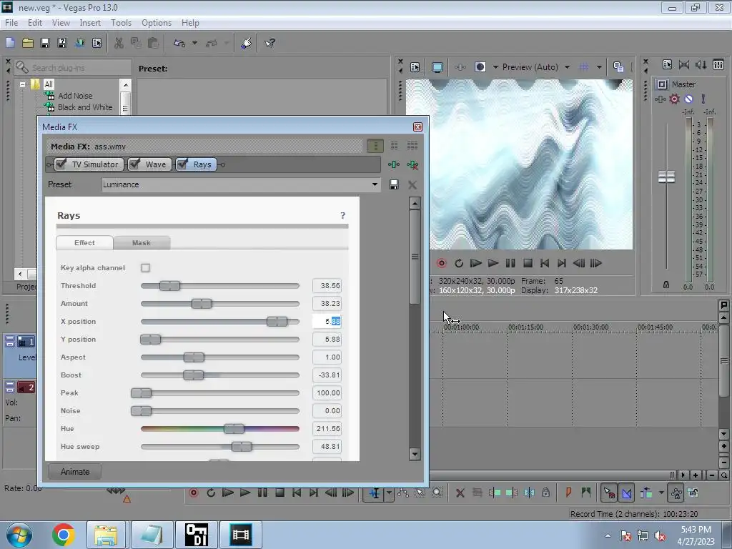This screenshot has width=732, height=549.
Task: Open the Preset Luminance dropdown
Action: tap(375, 184)
